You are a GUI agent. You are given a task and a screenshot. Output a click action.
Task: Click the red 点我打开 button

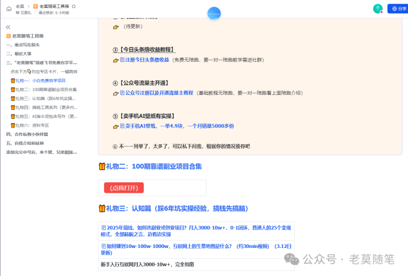tap(124, 188)
